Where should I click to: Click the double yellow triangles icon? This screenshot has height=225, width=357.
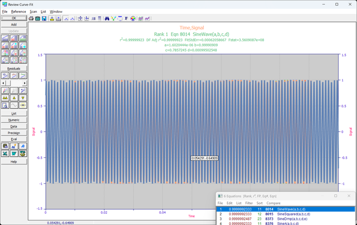click(x=5, y=98)
